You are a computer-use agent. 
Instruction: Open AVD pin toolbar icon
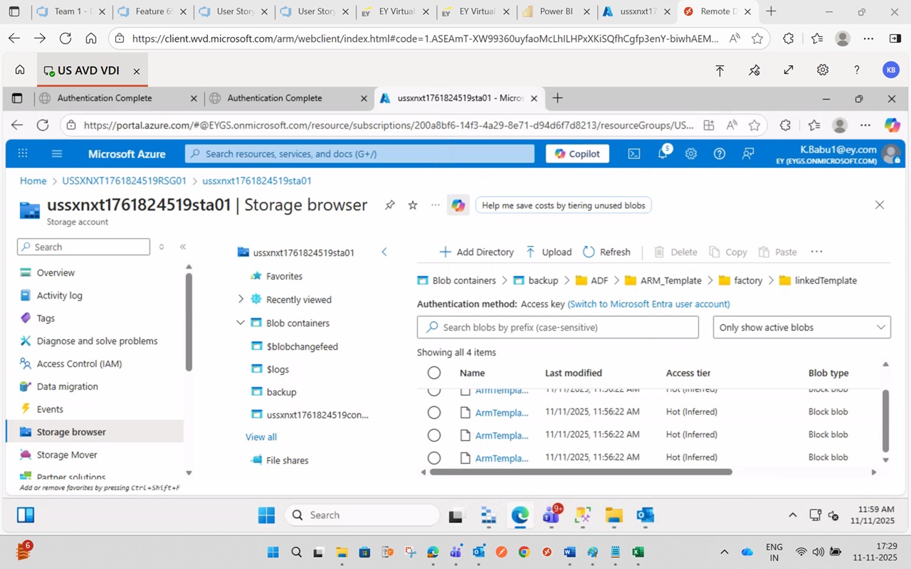point(754,70)
